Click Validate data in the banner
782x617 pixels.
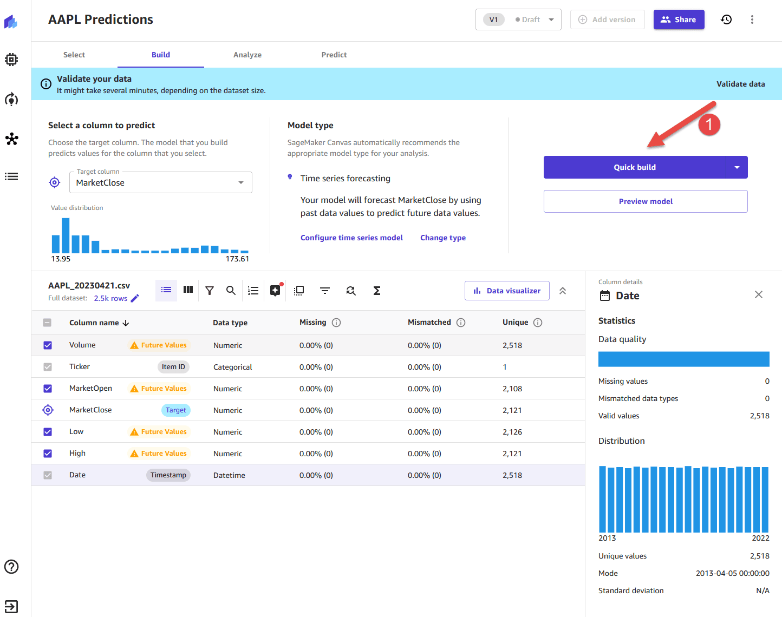pyautogui.click(x=740, y=84)
